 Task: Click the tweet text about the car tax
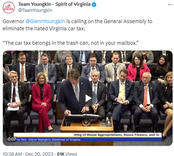click(77, 25)
